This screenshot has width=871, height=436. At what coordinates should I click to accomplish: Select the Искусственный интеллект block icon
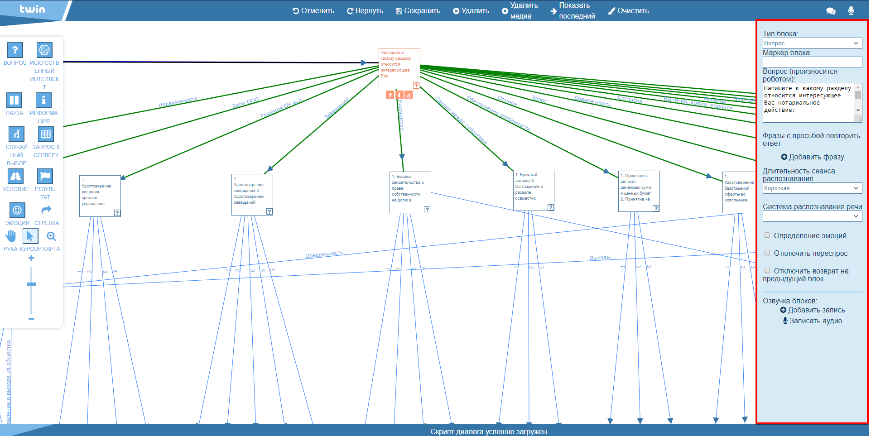click(x=44, y=50)
